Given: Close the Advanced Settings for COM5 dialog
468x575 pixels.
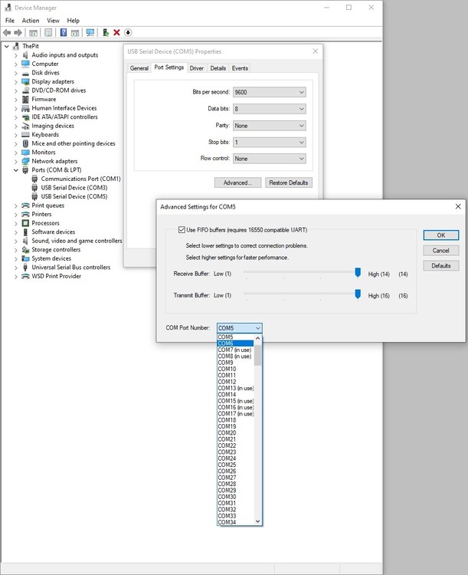Looking at the screenshot, I should pos(458,206).
